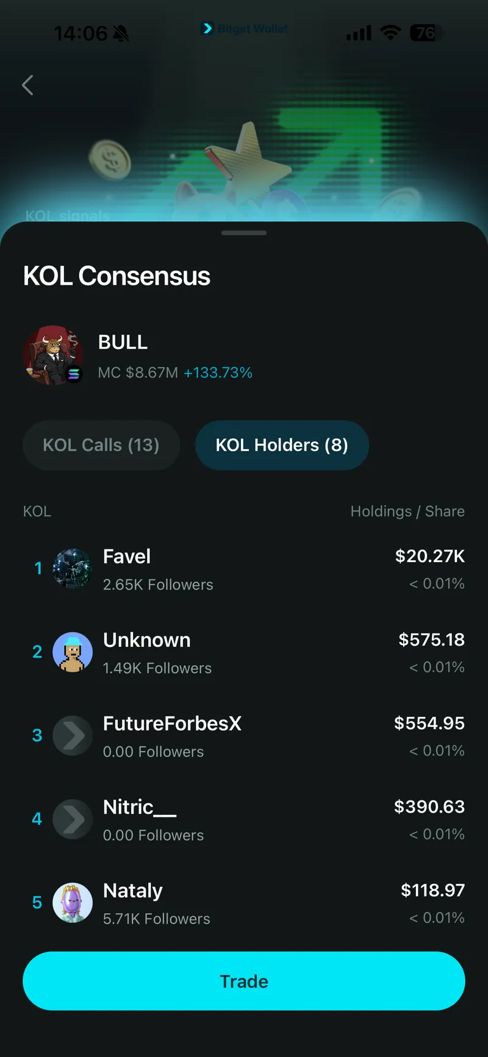Tap FutureForbesX's placeholder avatar
This screenshot has width=488, height=1057.
pos(73,735)
